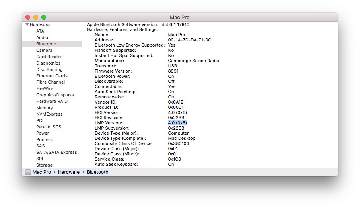Image resolution: width=360 pixels, height=208 pixels.
Task: Open Graphics/Displays section
Action: [55, 95]
